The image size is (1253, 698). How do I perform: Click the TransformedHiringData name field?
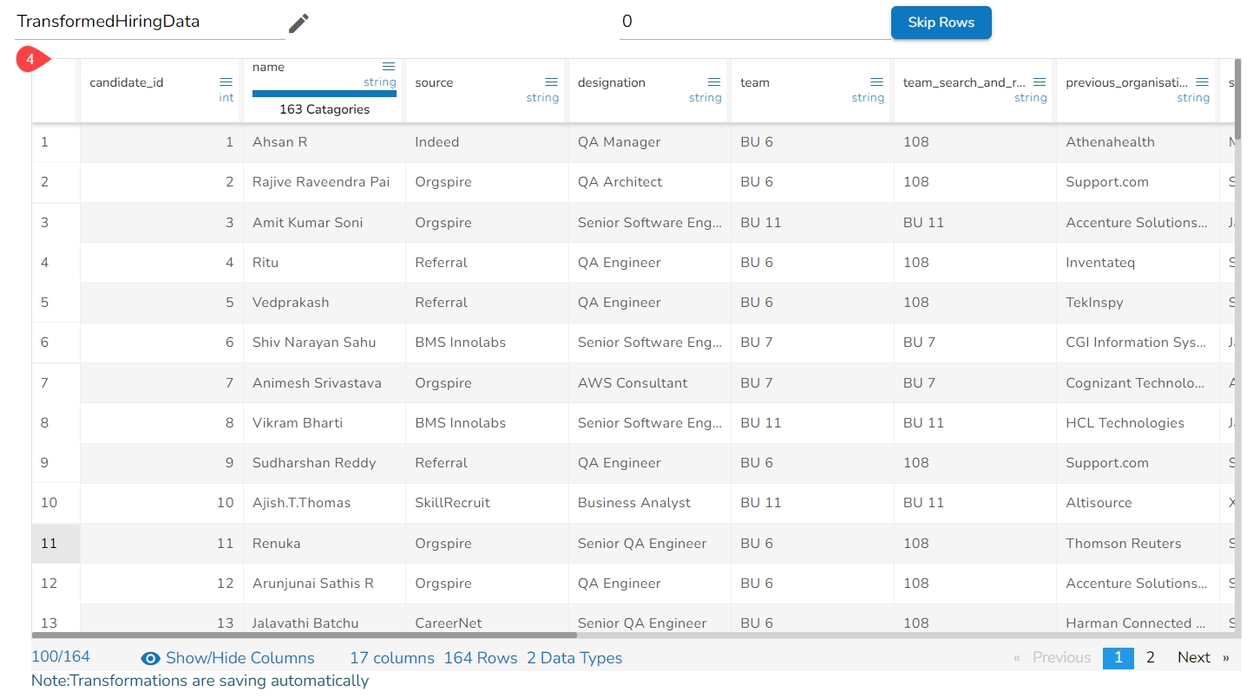pyautogui.click(x=149, y=23)
